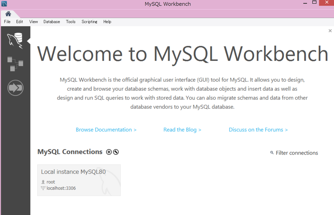Follow the Read the Blog link

[x=182, y=130]
